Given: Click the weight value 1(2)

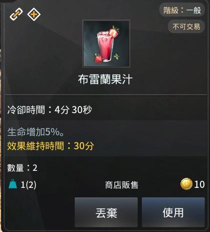Looking at the screenshot, I should click(29, 185).
